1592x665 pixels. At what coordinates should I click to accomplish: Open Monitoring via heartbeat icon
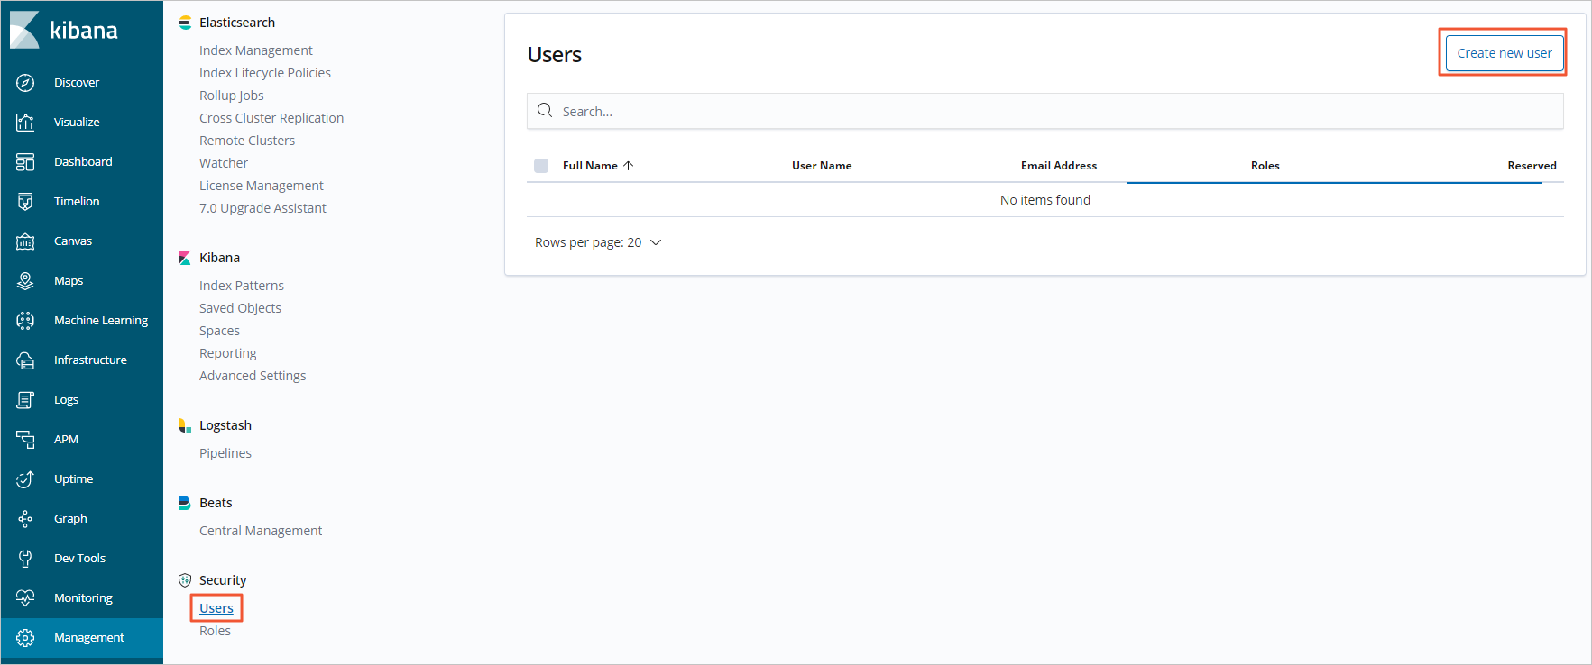(25, 598)
